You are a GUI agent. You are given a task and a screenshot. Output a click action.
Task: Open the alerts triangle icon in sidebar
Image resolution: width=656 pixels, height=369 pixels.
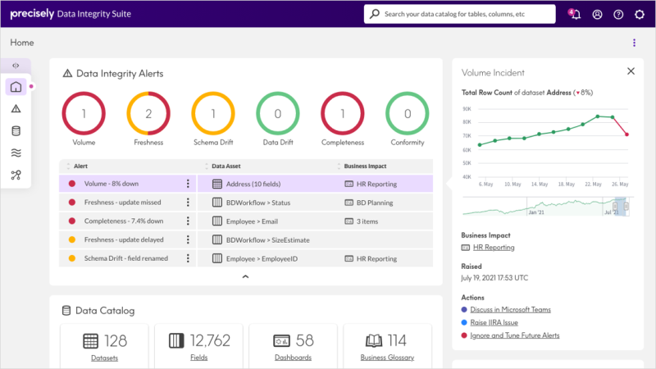click(x=16, y=109)
